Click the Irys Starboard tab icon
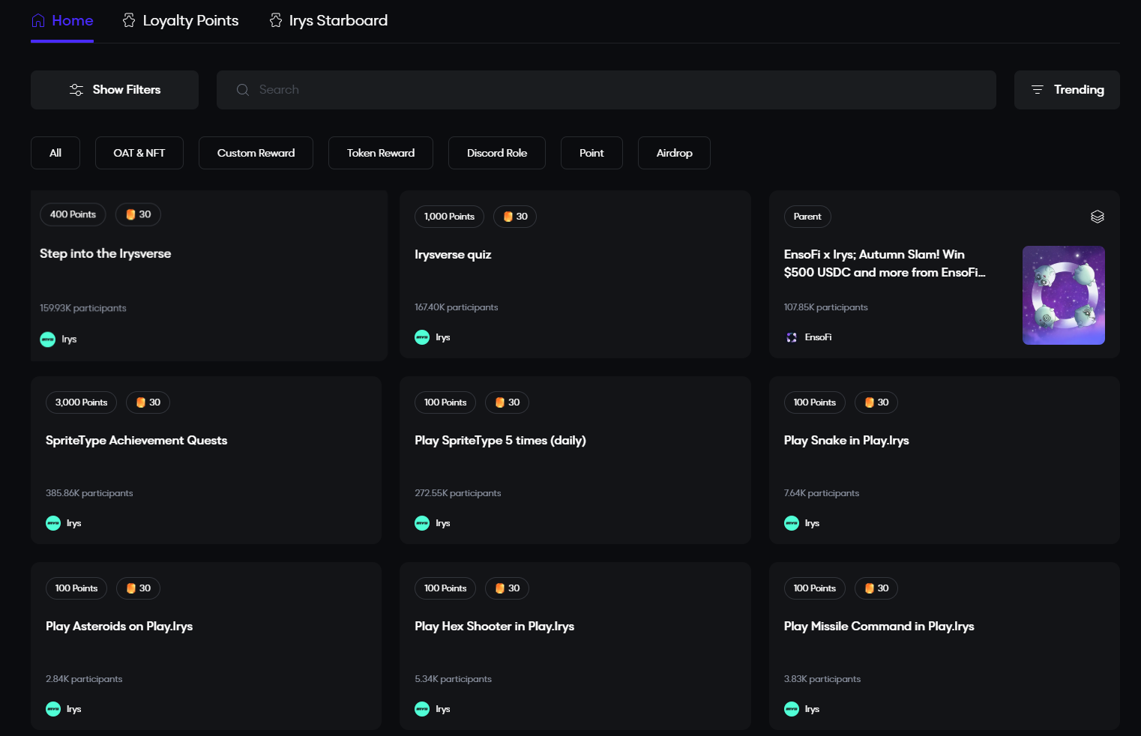 click(x=276, y=21)
